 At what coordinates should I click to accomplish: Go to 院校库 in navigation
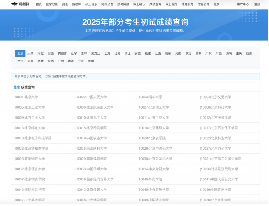pos(76,4)
